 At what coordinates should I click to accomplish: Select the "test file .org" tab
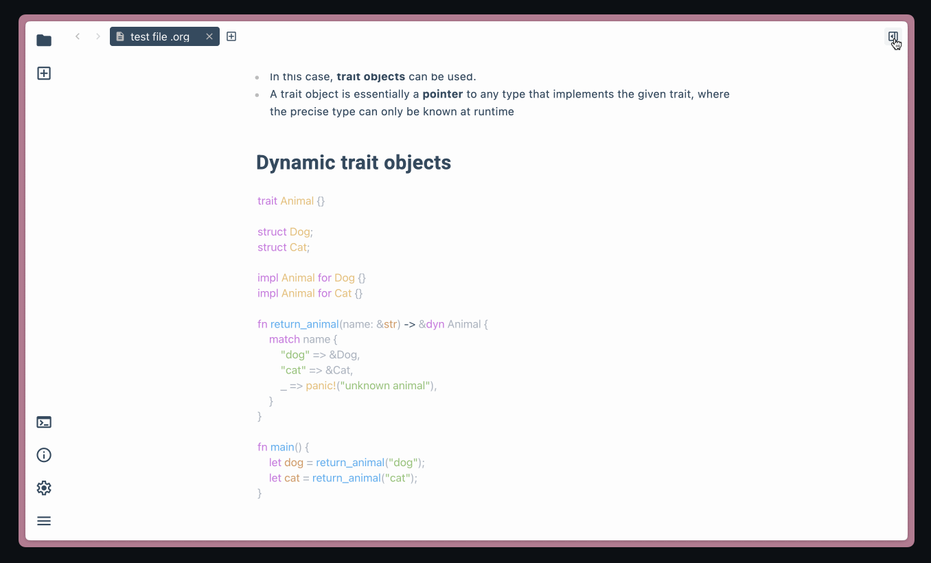[159, 37]
